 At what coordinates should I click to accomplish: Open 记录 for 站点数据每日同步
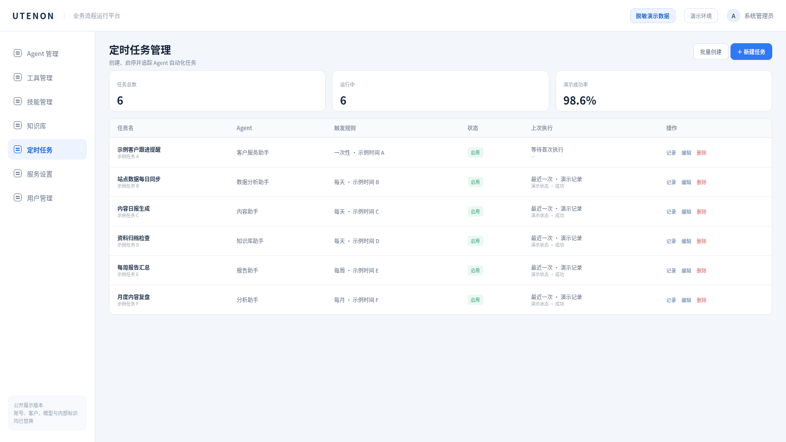pos(671,182)
